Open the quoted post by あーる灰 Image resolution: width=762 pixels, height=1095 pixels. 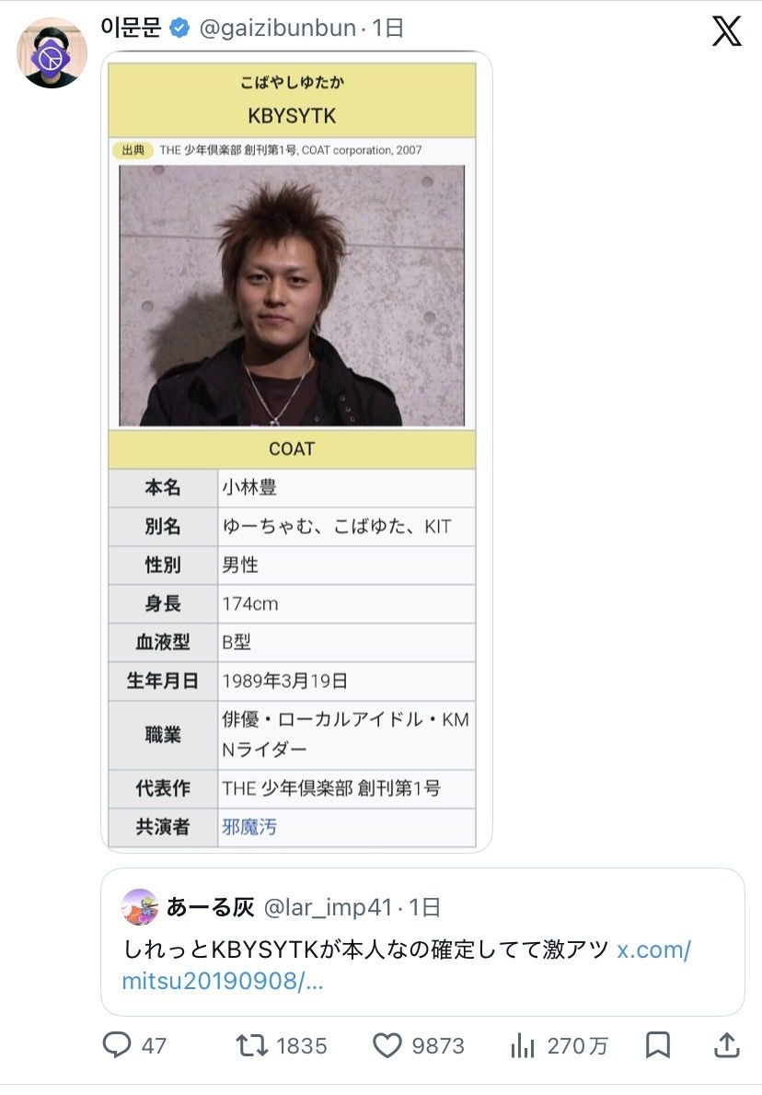[x=422, y=941]
